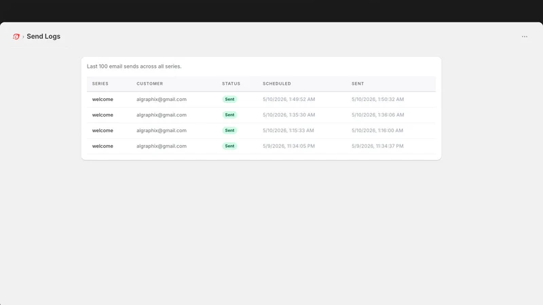Click the STATUS column header
The width and height of the screenshot is (543, 305).
click(231, 83)
